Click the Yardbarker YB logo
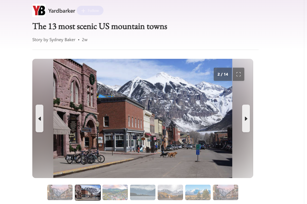Image resolution: width=307 pixels, height=204 pixels. pyautogui.click(x=39, y=10)
